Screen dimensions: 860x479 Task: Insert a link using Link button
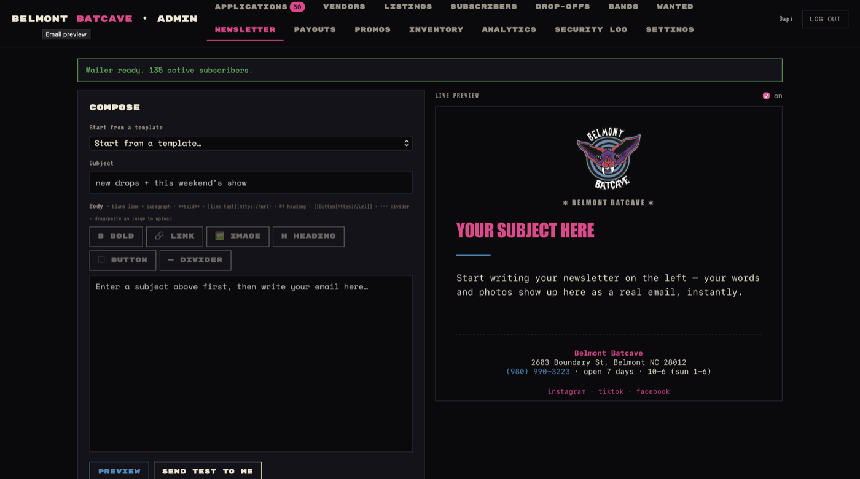(174, 236)
